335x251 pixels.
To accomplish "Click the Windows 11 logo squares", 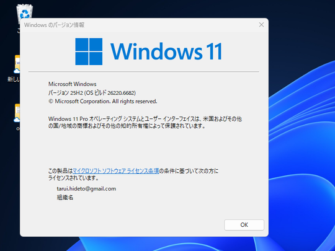I will [x=89, y=51].
